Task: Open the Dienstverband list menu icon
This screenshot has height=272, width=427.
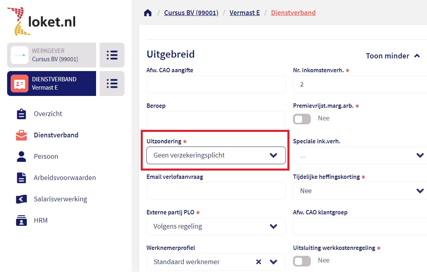Action: tap(112, 83)
